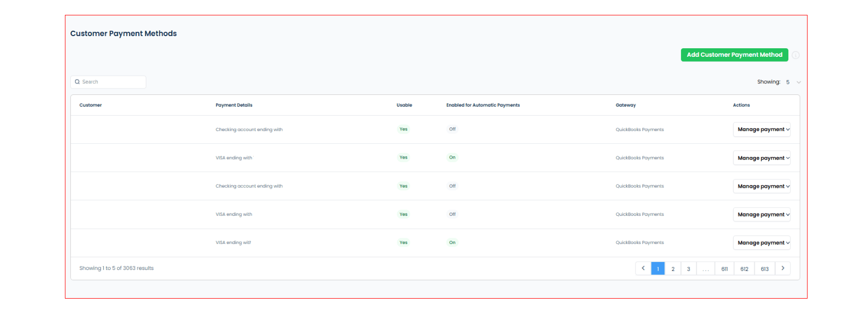The image size is (865, 331).
Task: Click the info icon beside Add Customer Payment Method
Action: click(x=796, y=55)
